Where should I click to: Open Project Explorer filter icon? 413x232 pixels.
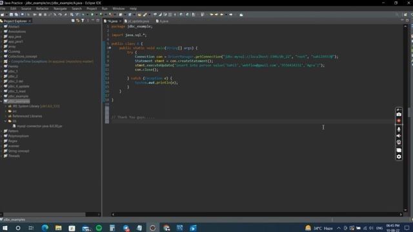coord(83,21)
